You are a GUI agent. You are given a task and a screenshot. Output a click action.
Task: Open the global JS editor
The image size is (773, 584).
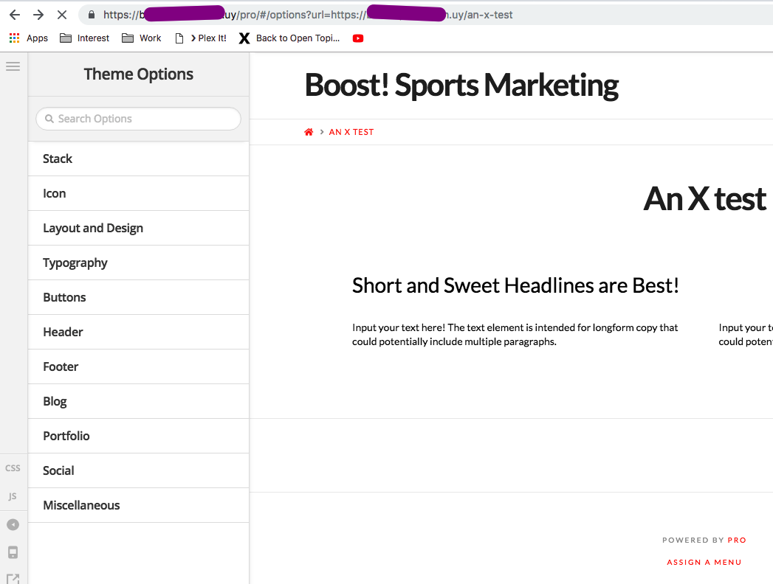[x=13, y=496]
